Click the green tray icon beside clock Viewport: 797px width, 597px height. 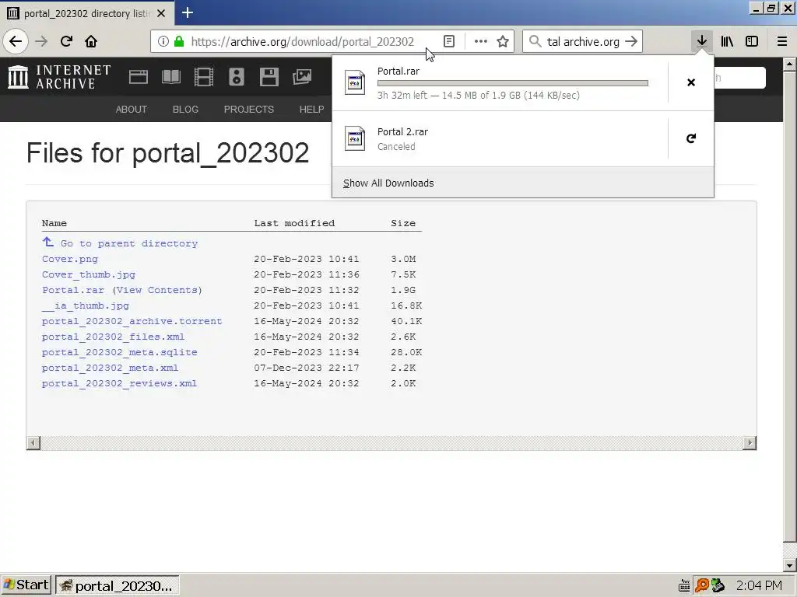click(x=718, y=585)
